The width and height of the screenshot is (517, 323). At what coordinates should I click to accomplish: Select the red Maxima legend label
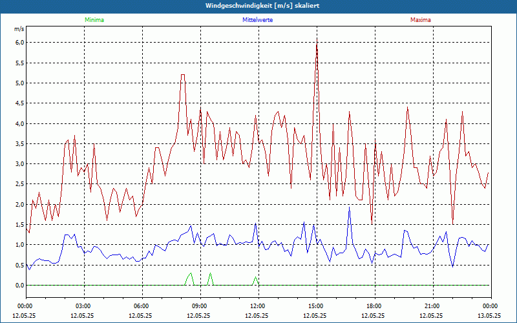pos(421,20)
